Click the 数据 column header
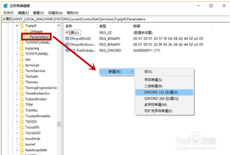This screenshot has width=230, height=155. point(136,26)
